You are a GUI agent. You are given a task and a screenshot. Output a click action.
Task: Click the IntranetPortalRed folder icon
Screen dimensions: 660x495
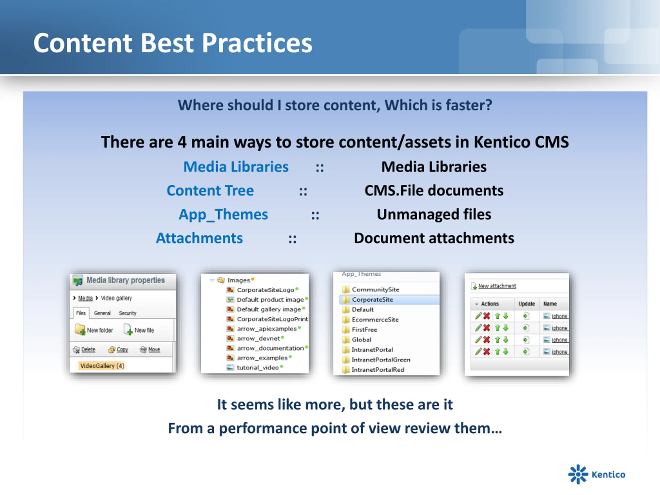[x=346, y=370]
